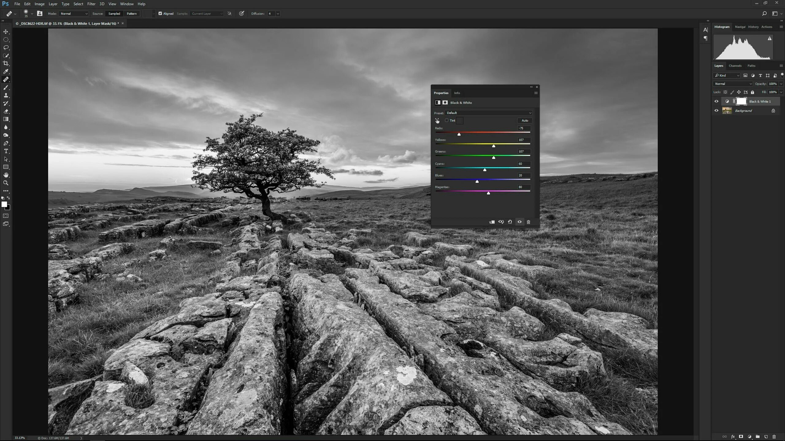Click the on-image adjustment hand icon
The width and height of the screenshot is (785, 441).
click(x=437, y=121)
